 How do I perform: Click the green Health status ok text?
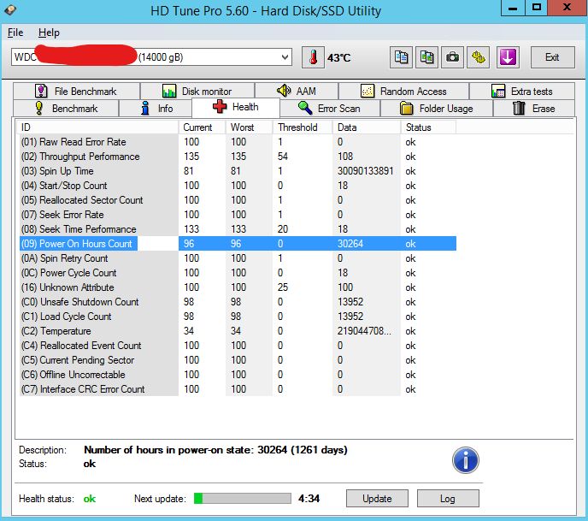[x=90, y=499]
